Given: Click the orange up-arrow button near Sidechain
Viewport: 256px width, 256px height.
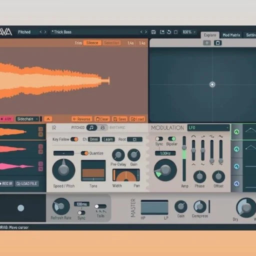Looking at the screenshot, I should [x=48, y=119].
